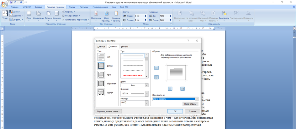Click the tab selector at ruler corner

[x=2, y=28]
